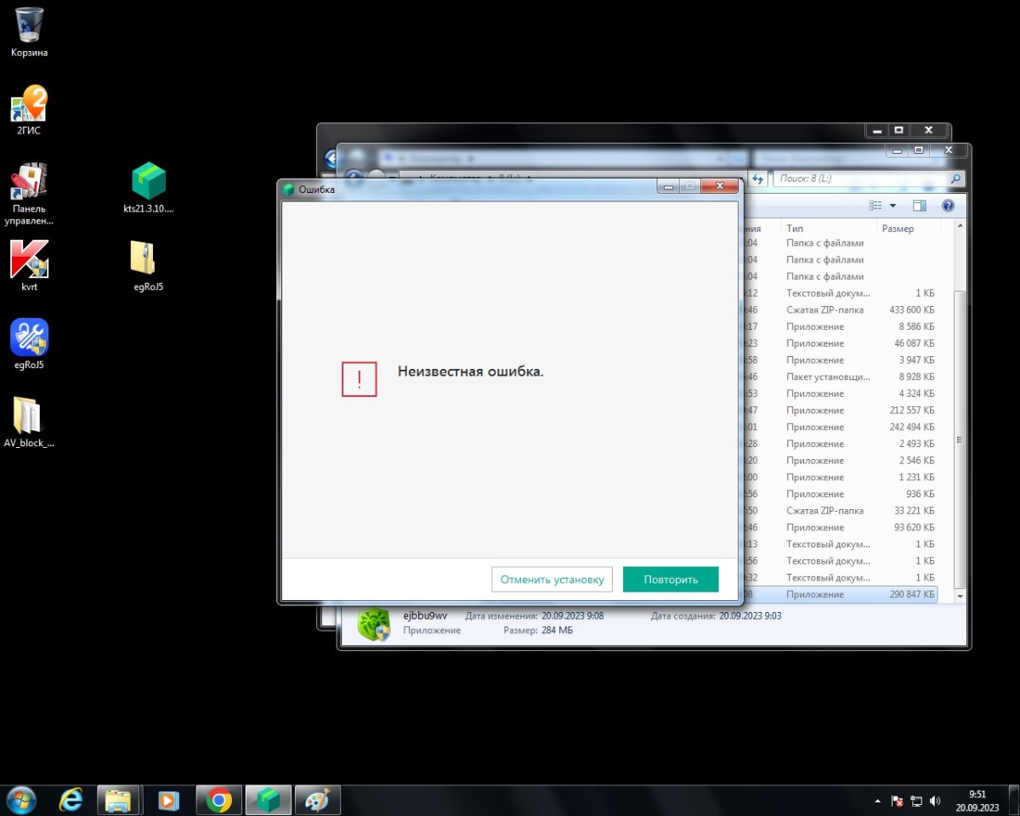Select the Пакет установщика row of 8 928 КБ
The height and width of the screenshot is (816, 1020).
click(840, 377)
